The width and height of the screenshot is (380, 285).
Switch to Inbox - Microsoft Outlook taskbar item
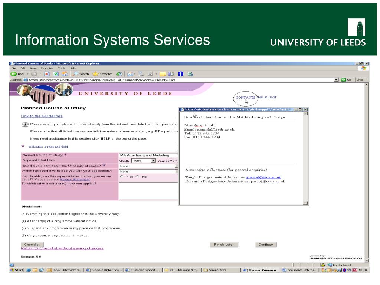pos(65,270)
